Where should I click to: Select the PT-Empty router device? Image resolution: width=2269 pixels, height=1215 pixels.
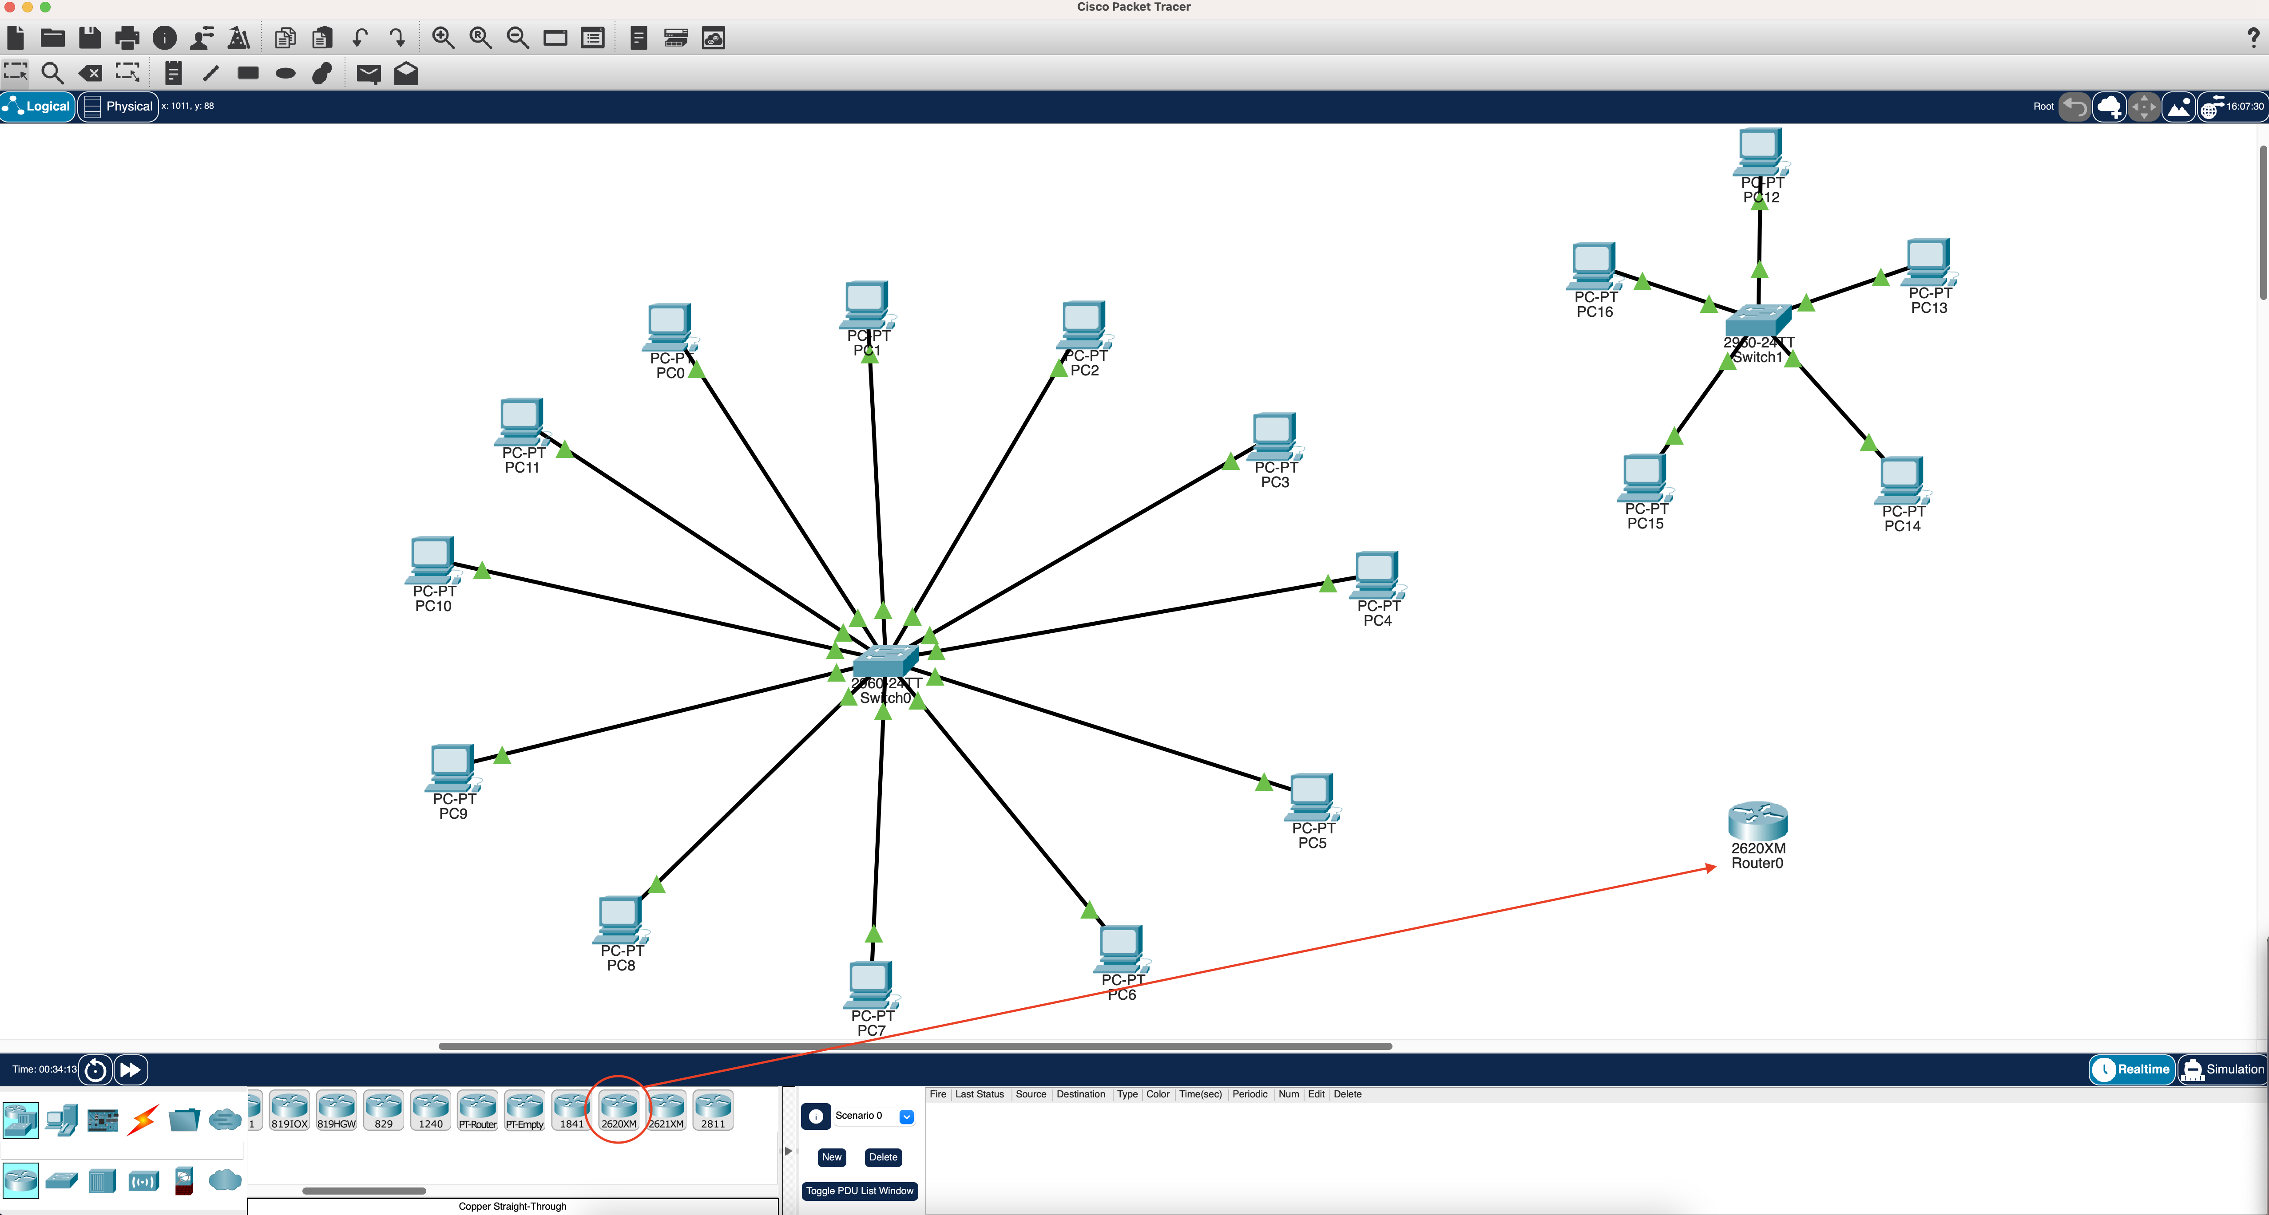tap(524, 1110)
